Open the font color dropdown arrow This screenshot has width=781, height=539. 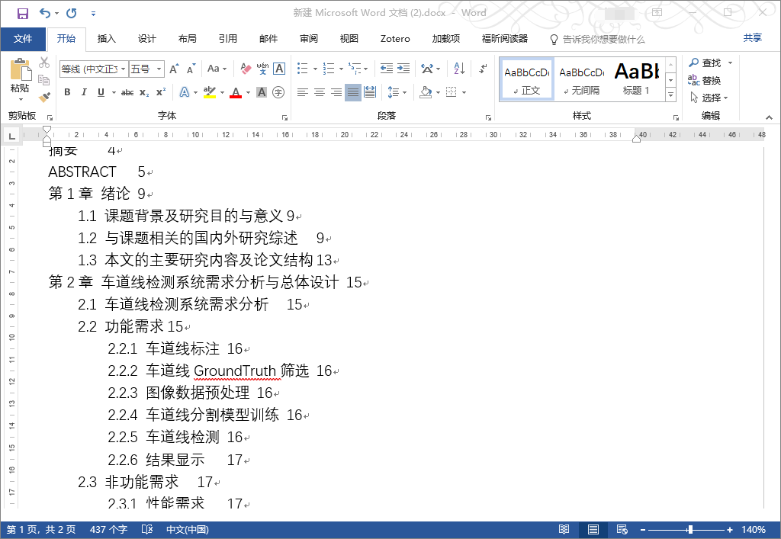coord(248,92)
